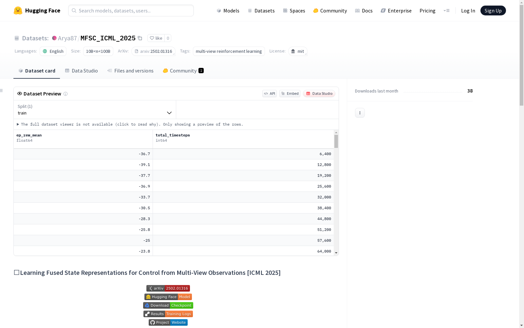Image resolution: width=524 pixels, height=328 pixels.
Task: Click the dataset table scrollbar thumb
Action: click(336, 141)
